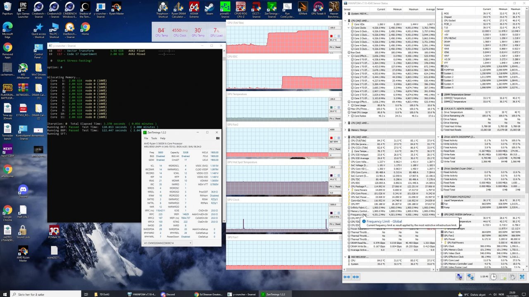The height and width of the screenshot is (297, 529).
Task: Open ZenTimings File menu
Action: [146, 138]
